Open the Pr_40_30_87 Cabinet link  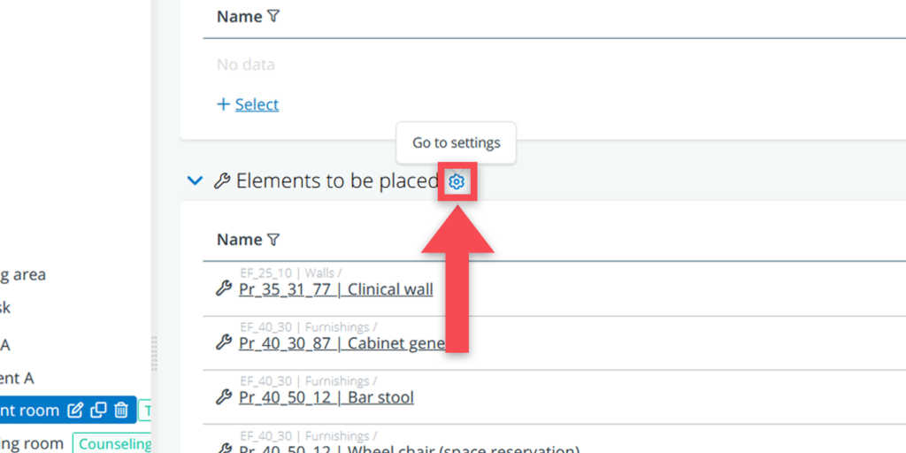(x=341, y=343)
